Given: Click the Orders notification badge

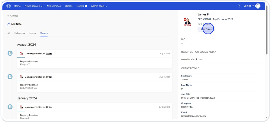Looking at the screenshot, I should coord(86,6).
